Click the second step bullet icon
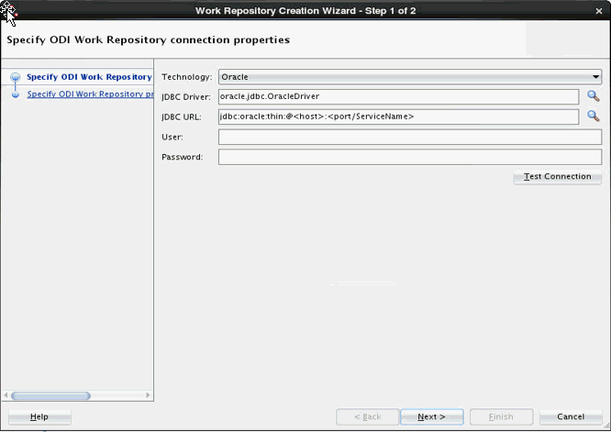 pyautogui.click(x=16, y=94)
